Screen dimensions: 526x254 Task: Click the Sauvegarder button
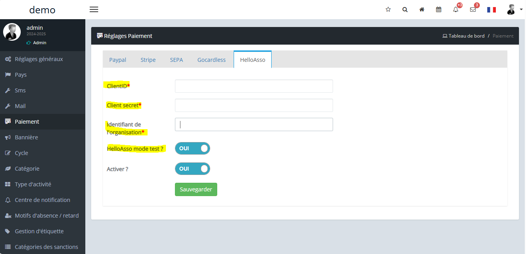pyautogui.click(x=196, y=189)
